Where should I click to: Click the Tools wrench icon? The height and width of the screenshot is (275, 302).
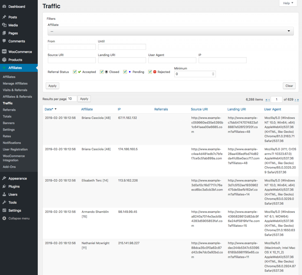pyautogui.click(x=4, y=202)
